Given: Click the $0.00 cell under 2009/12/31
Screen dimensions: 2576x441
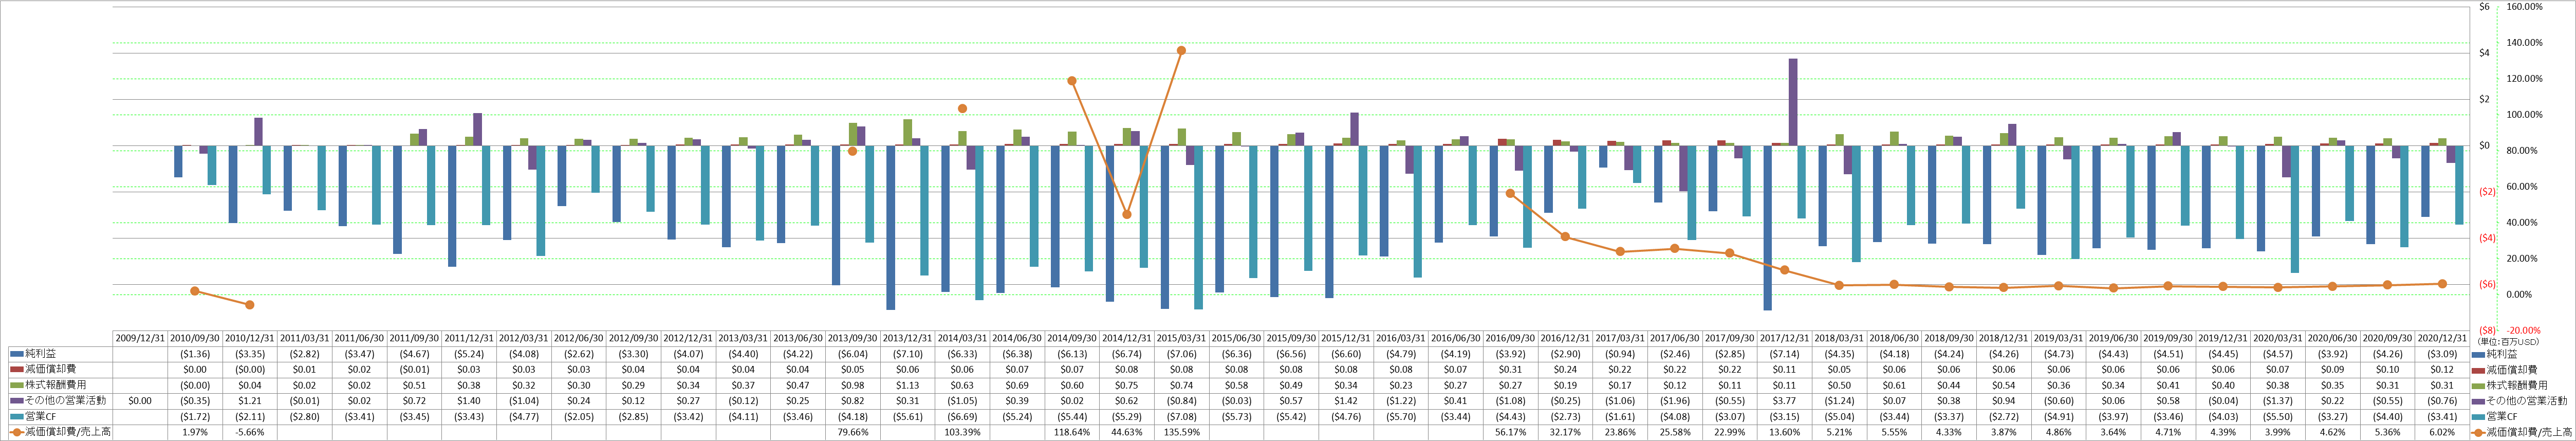Looking at the screenshot, I should (140, 400).
